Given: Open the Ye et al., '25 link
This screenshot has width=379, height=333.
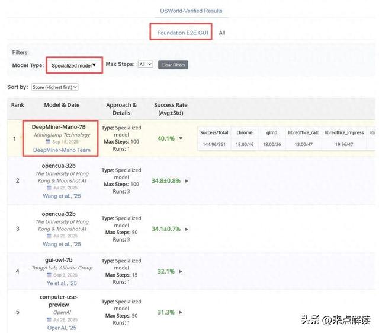Looking at the screenshot, I should pyautogui.click(x=62, y=283).
